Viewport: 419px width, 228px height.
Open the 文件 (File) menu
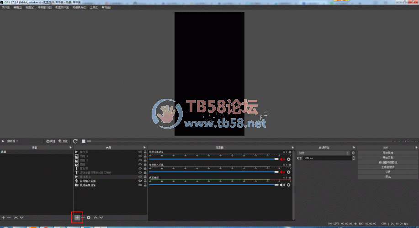pos(5,7)
